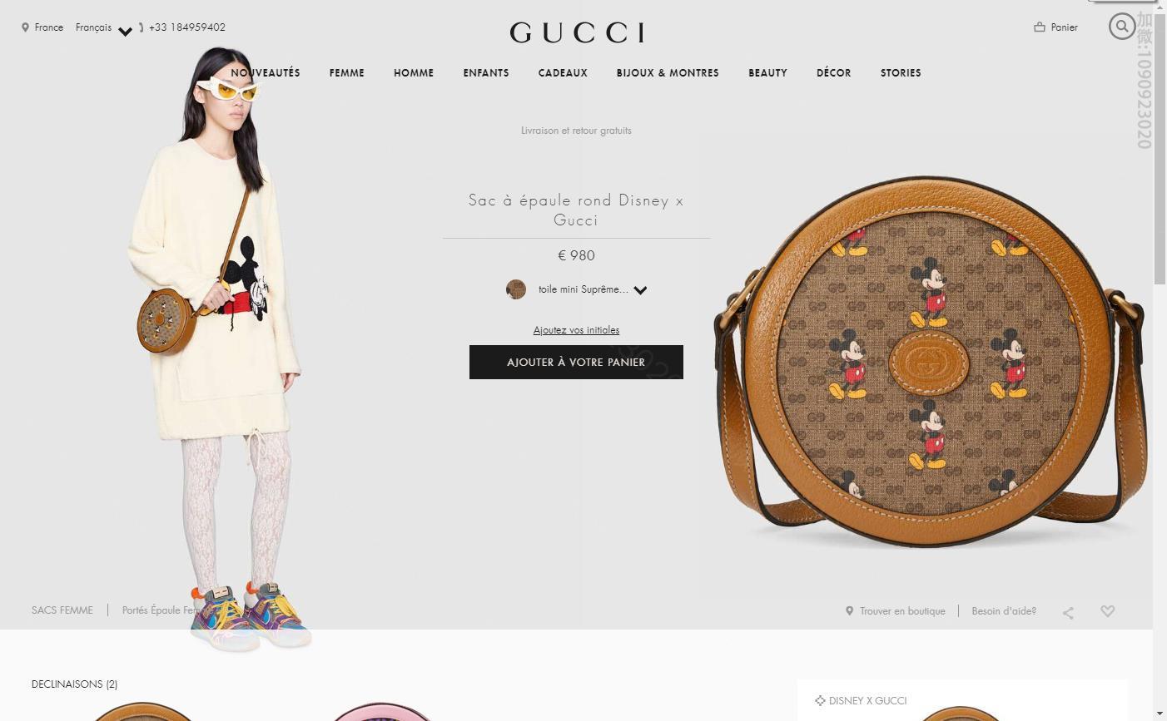This screenshot has height=721, width=1167.
Task: Click the round Disney bag product image
Action: click(932, 362)
